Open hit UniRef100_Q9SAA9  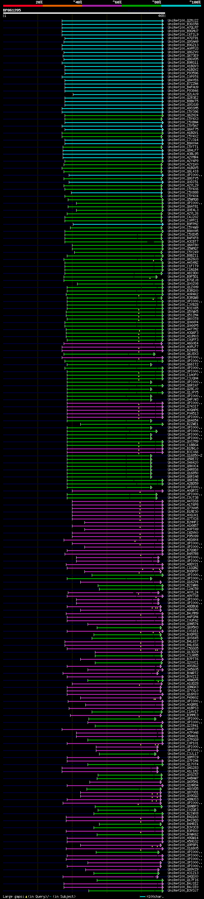pos(183,41)
